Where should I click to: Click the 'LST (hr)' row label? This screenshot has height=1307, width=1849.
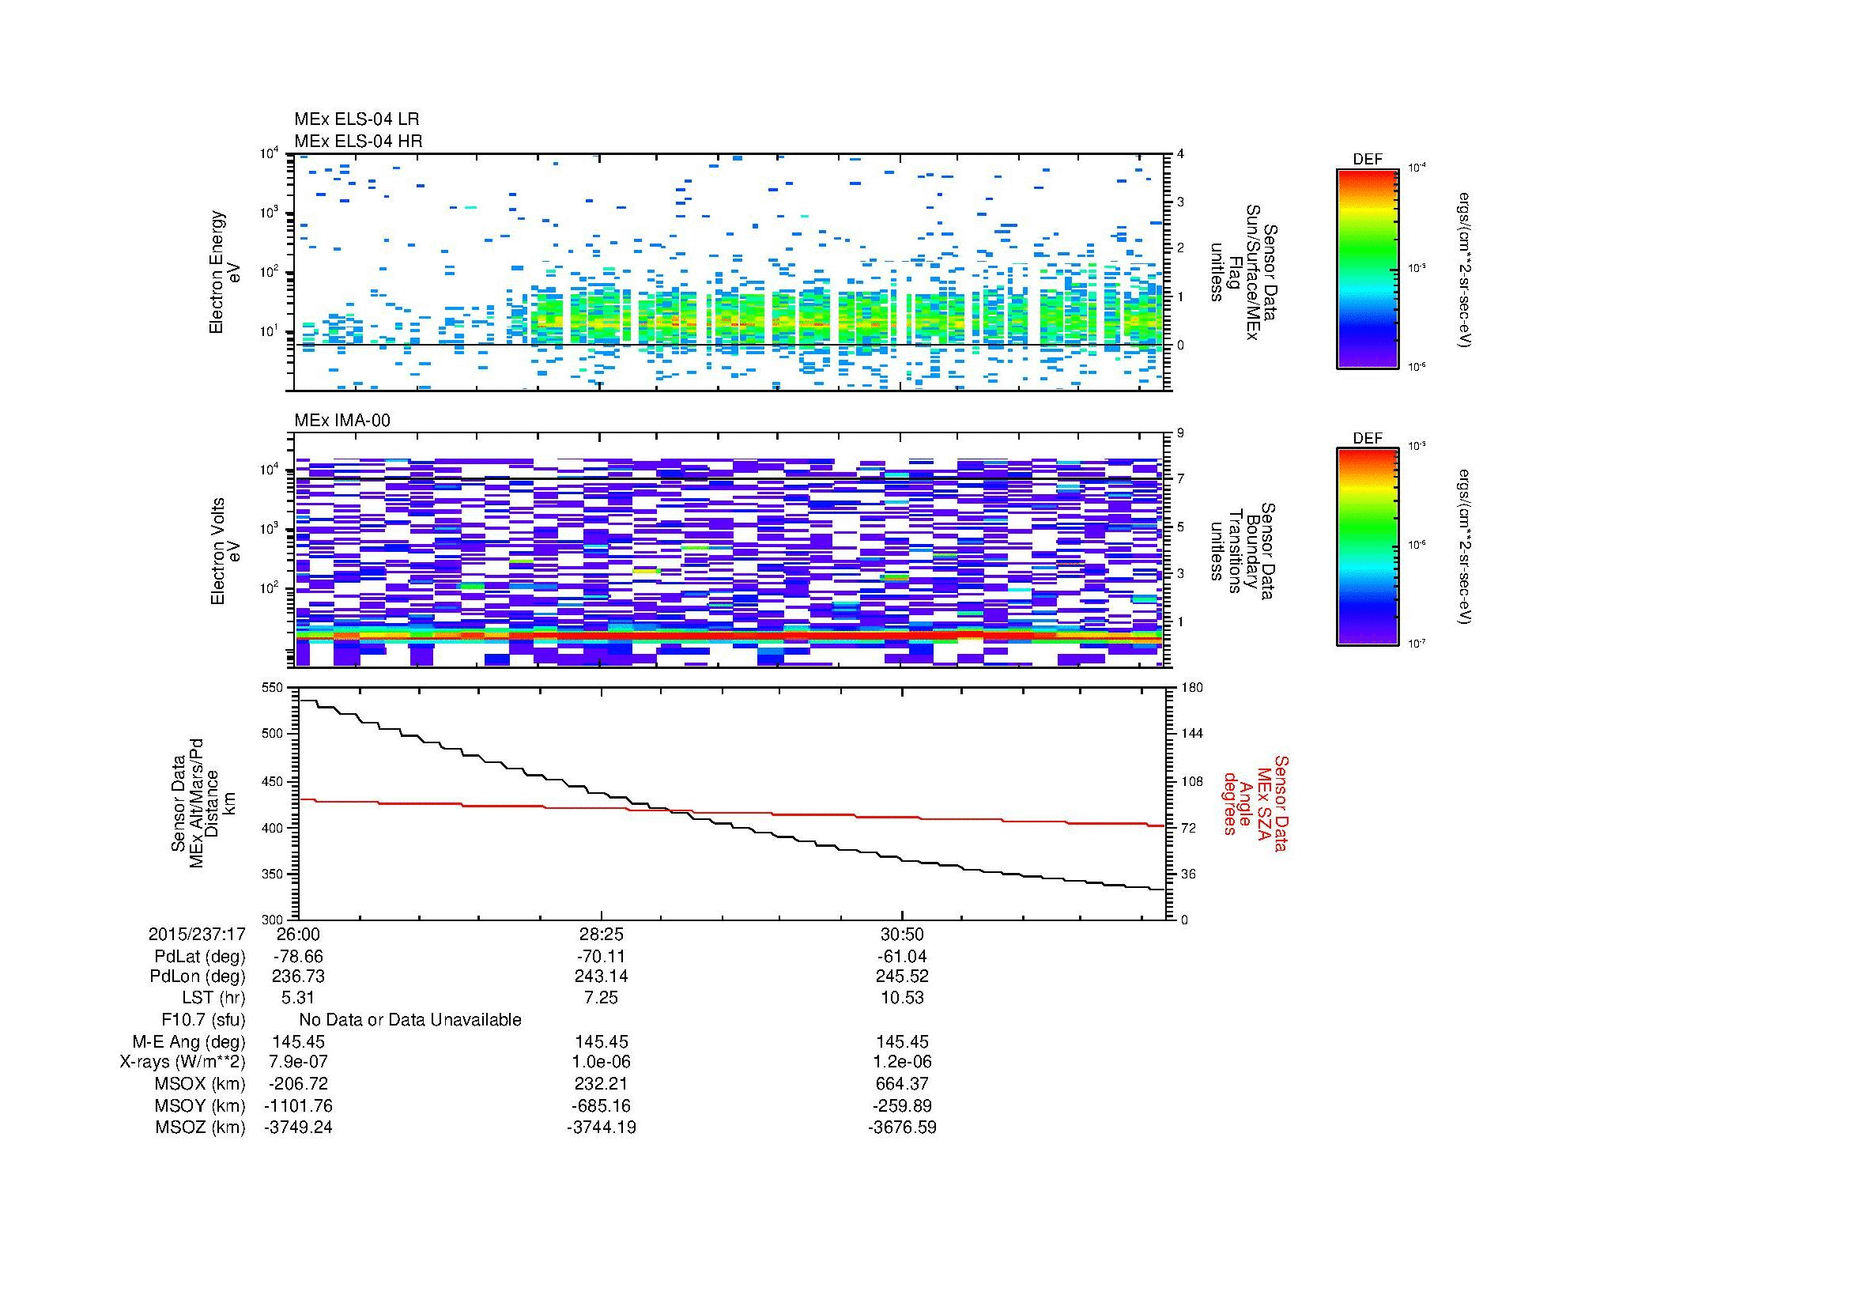213,998
